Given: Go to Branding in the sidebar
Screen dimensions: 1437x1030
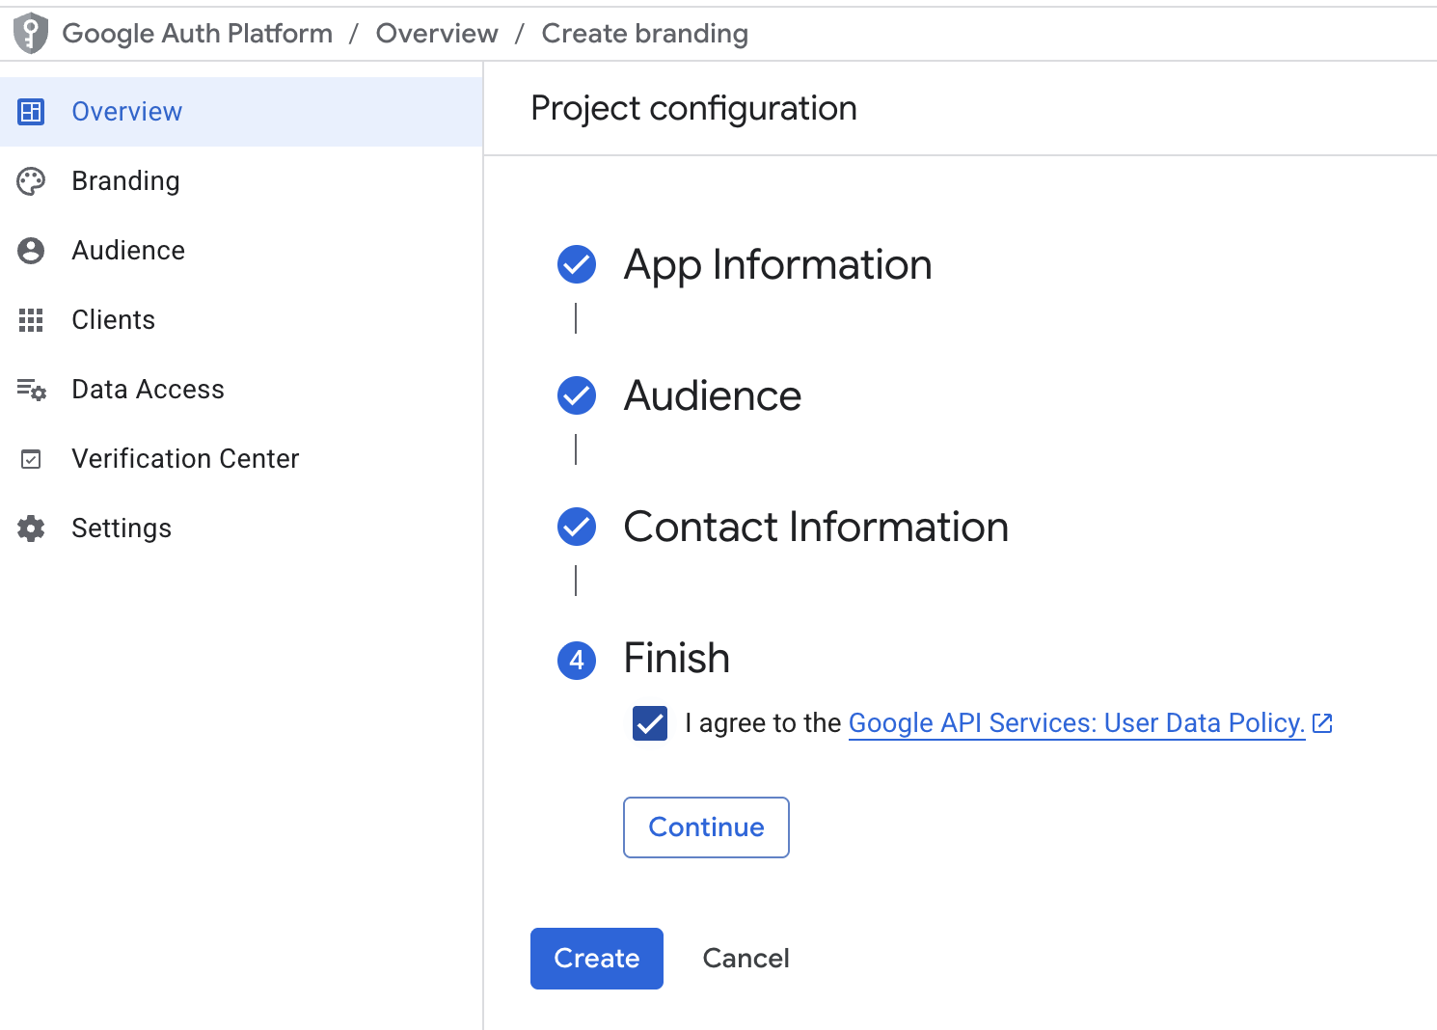Looking at the screenshot, I should click(241, 181).
